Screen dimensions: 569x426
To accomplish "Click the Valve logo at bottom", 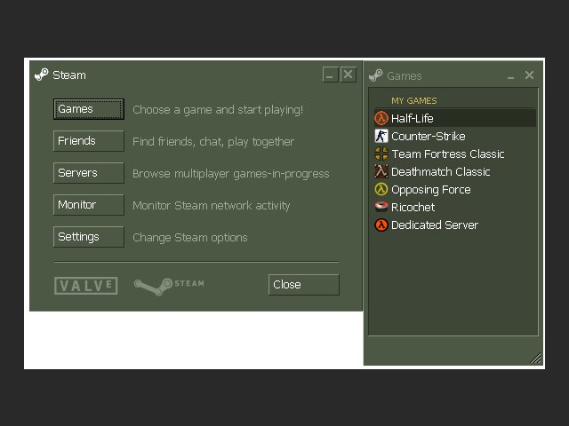I will pyautogui.click(x=86, y=286).
